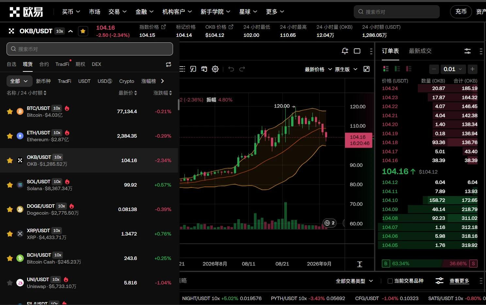Open the chart settings gear icon
486x305 pixels.
(x=215, y=69)
